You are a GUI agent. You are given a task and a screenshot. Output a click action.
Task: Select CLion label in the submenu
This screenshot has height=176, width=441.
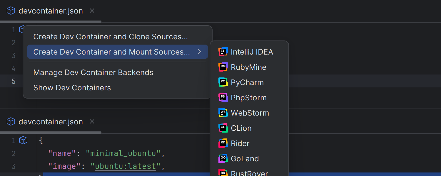coord(241,128)
